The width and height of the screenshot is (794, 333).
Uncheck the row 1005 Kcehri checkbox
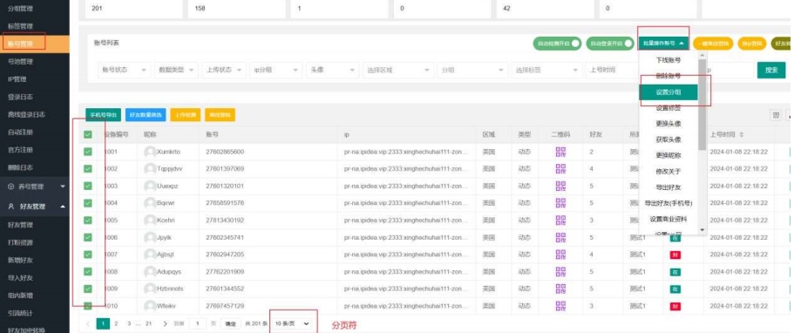88,221
